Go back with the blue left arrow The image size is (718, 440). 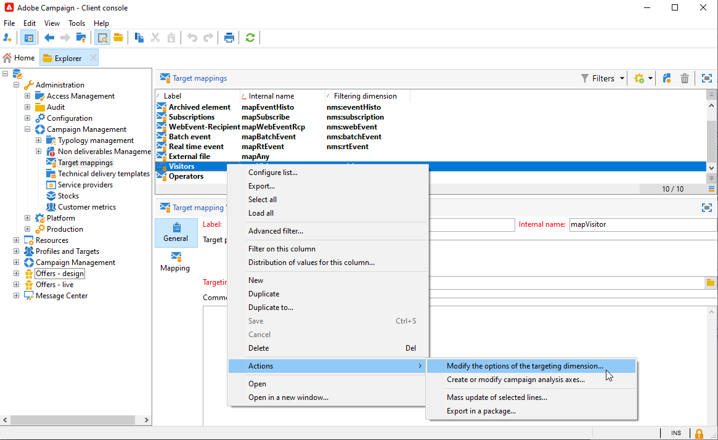pos(49,38)
